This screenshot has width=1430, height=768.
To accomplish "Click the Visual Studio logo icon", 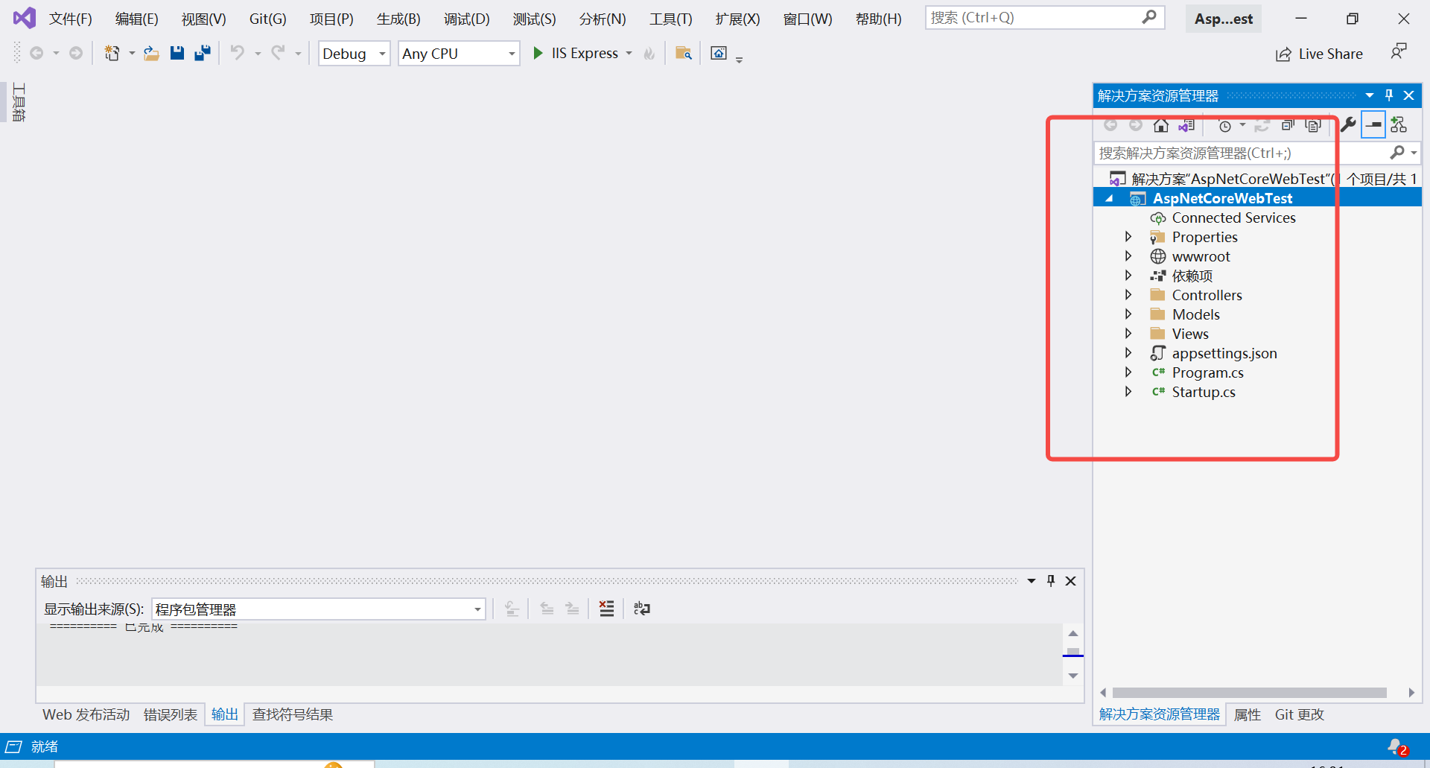I will 25,18.
